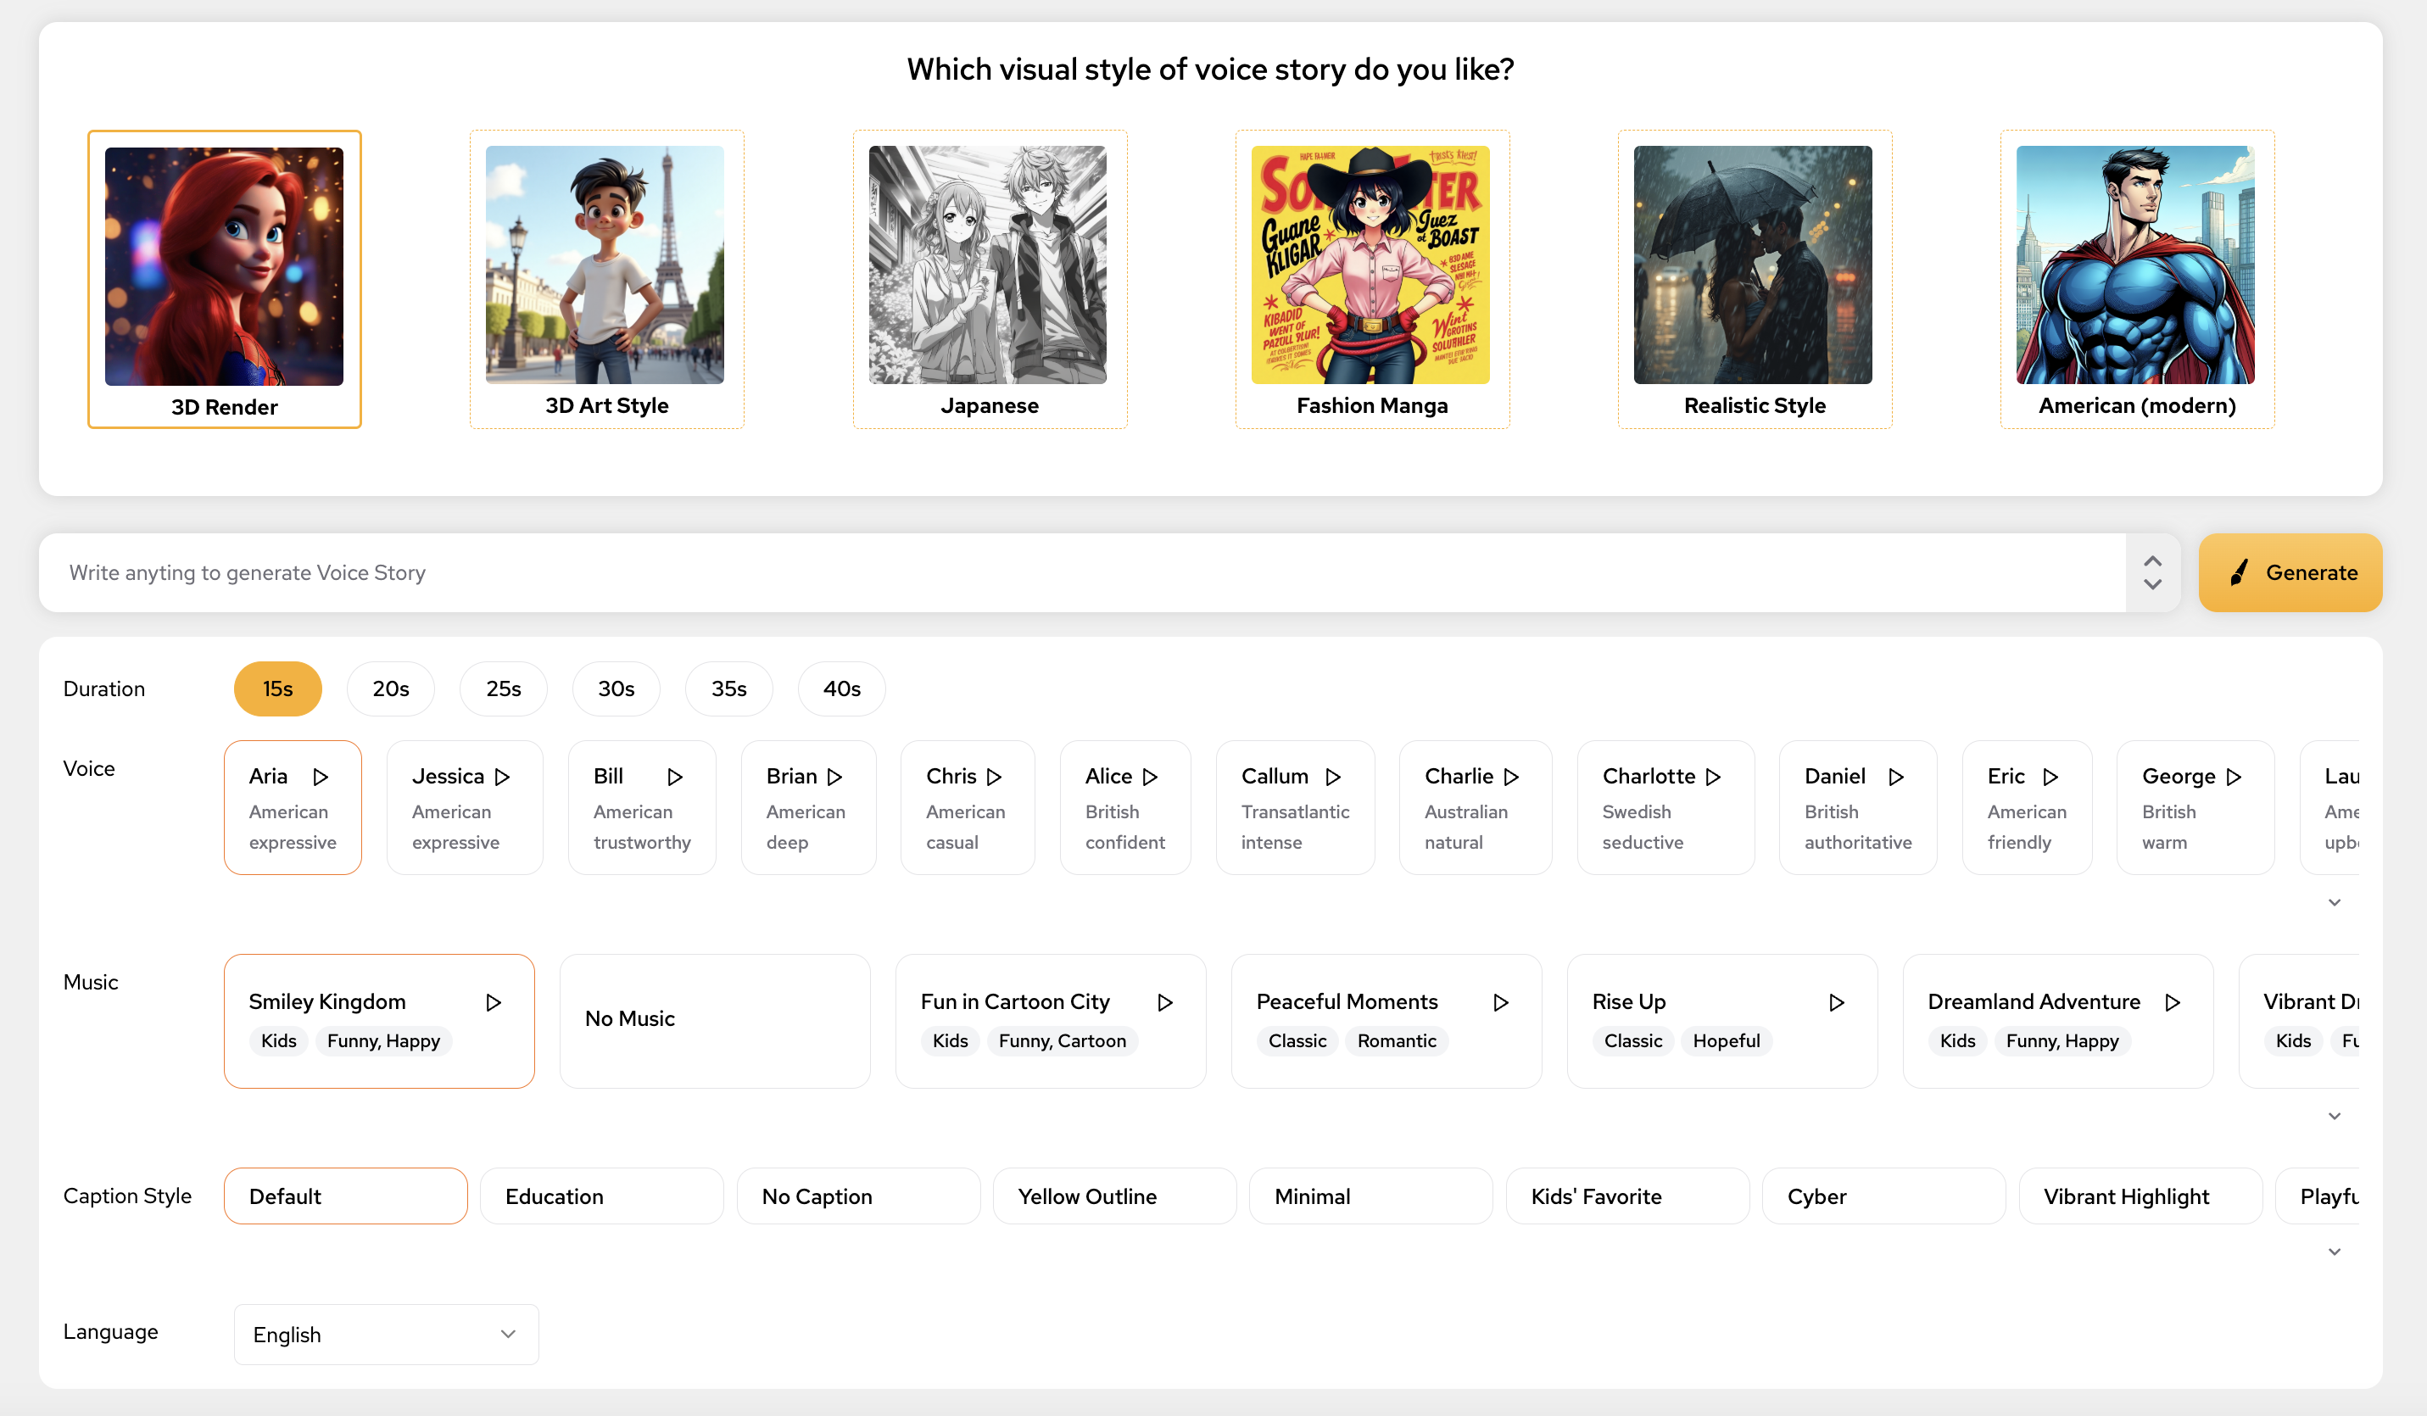Choose the 40s duration pill
The image size is (2427, 1416).
[840, 688]
